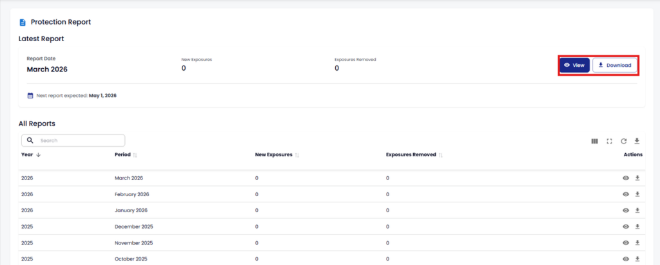
Task: Click the Actions column header
Action: point(633,154)
